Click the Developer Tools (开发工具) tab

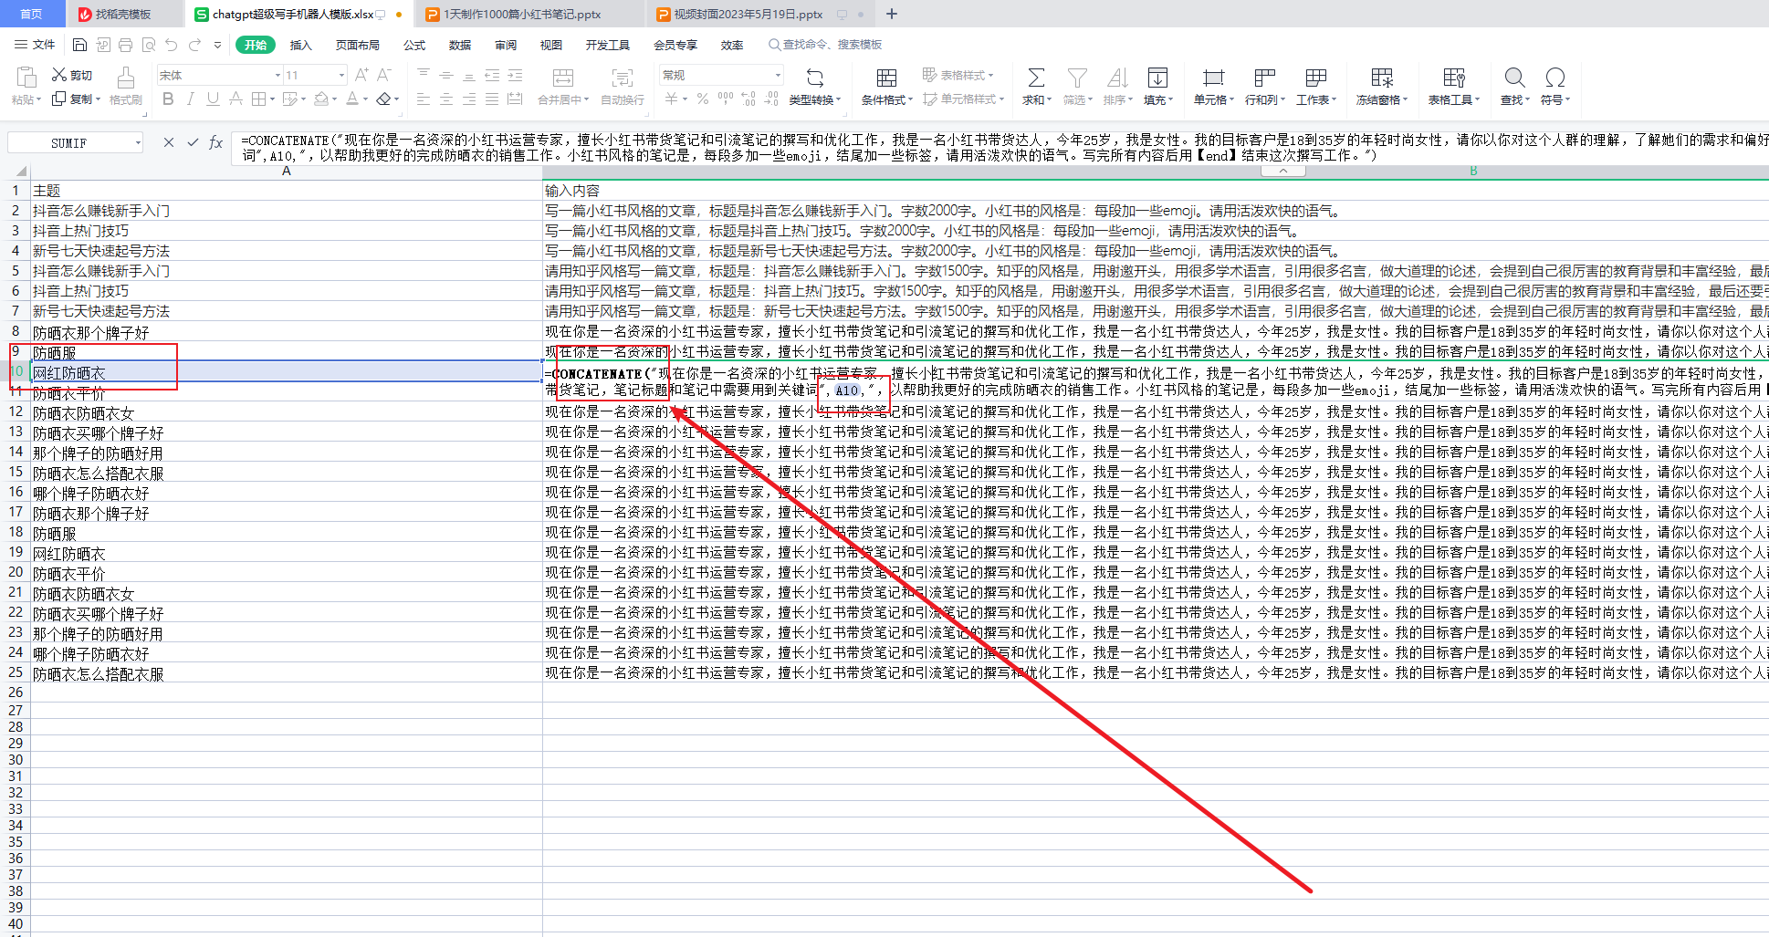coord(608,45)
